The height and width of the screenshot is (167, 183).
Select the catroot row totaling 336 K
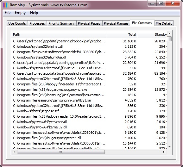coord(89,106)
